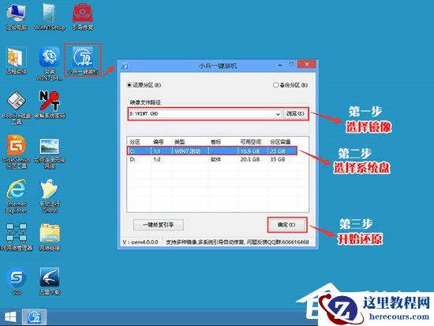This screenshot has width=434, height=326.
Task: Click the 分区容量 column header
Action: click(x=280, y=142)
